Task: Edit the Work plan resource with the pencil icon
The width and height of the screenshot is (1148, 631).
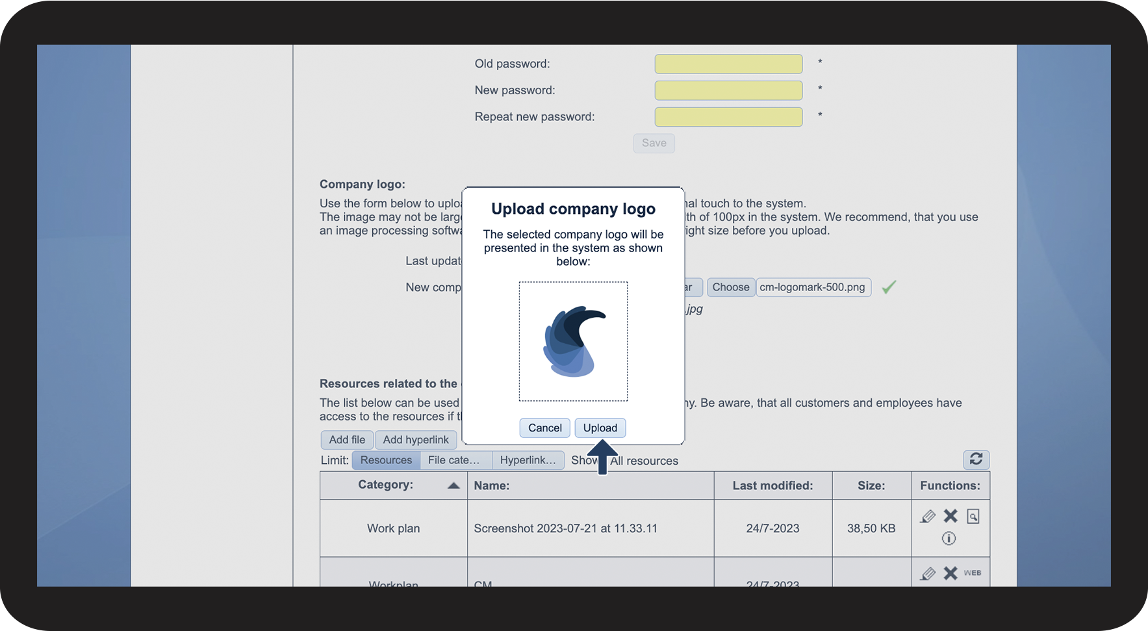Action: click(928, 517)
